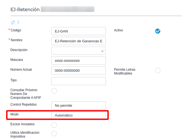
Task: Focus the Mascara input field
Action: 78,61
